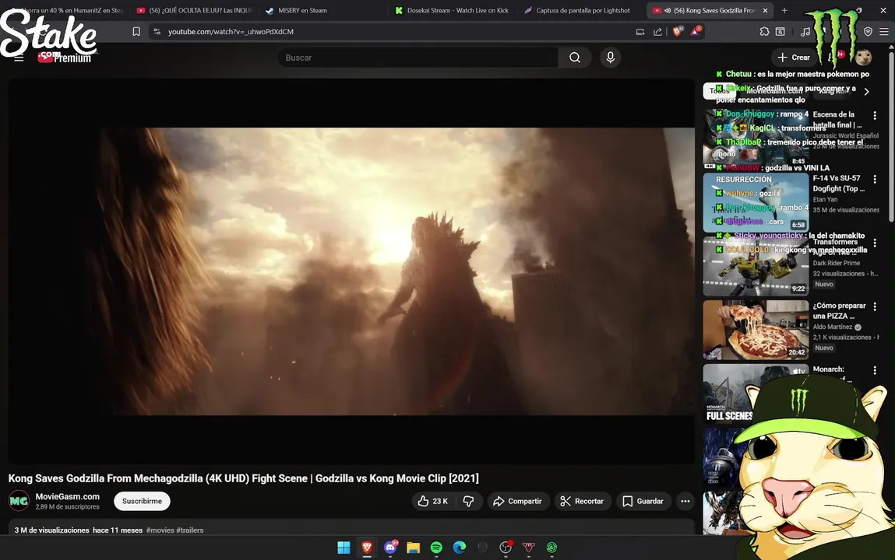Open Brave Rewards triangle icon
Viewport: 895px width, 560px height.
pos(696,31)
